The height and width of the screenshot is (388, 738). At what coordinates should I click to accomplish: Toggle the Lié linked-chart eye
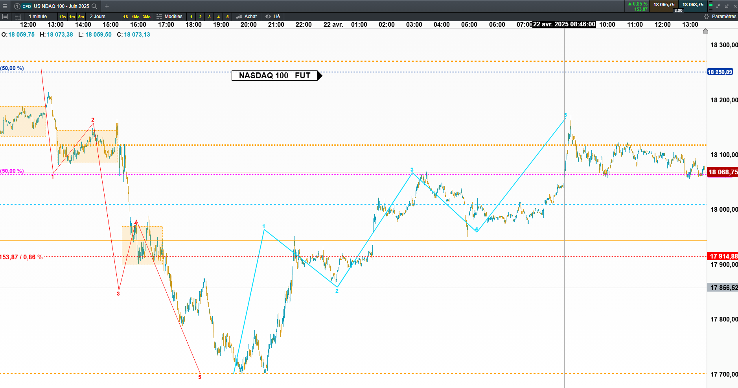click(268, 17)
